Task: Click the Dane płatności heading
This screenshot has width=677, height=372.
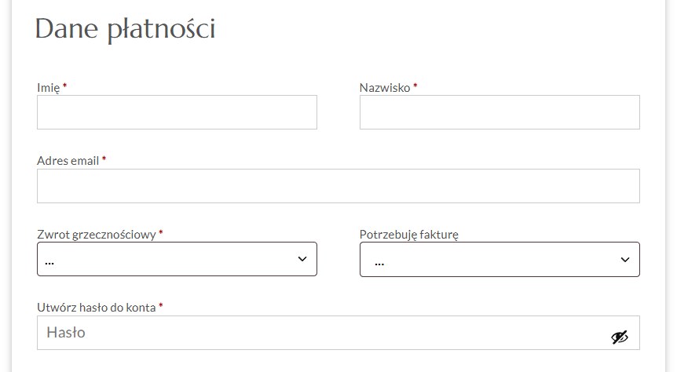Action: click(x=125, y=29)
